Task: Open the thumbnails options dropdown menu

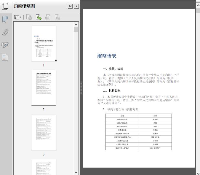Action: coord(18,17)
